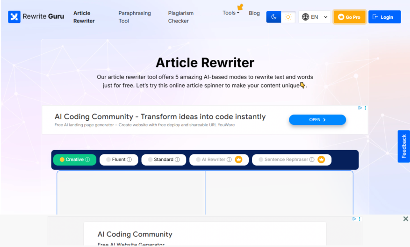Screen dimensions: 410x247
Task: Click the AdChoices triangle on top ad
Action: click(360, 108)
